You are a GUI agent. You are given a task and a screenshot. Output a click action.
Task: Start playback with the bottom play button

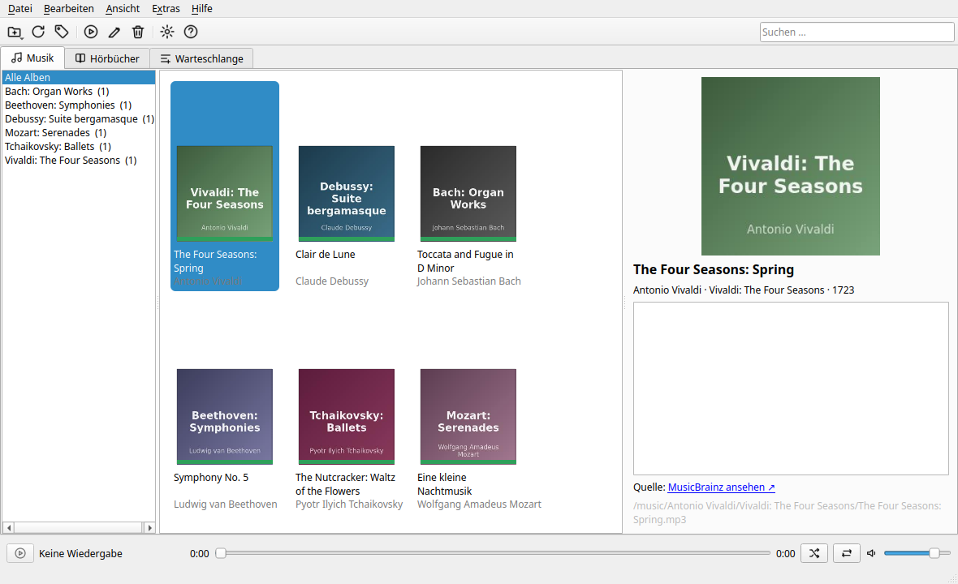point(20,553)
